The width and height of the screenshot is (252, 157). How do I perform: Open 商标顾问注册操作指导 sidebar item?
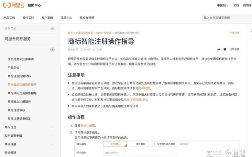pyautogui.click(x=22, y=93)
